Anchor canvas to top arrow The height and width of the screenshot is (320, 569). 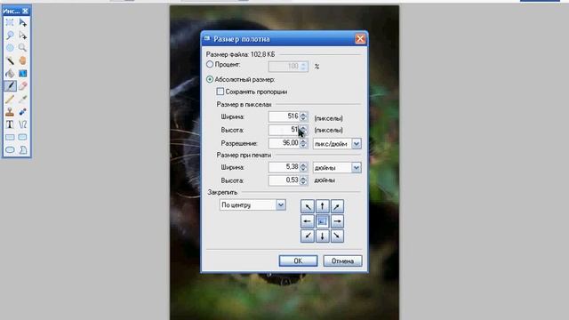coord(322,206)
